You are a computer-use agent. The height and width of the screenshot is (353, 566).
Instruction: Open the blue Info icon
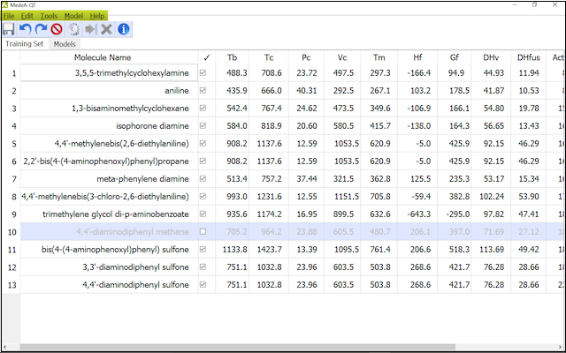point(124,29)
